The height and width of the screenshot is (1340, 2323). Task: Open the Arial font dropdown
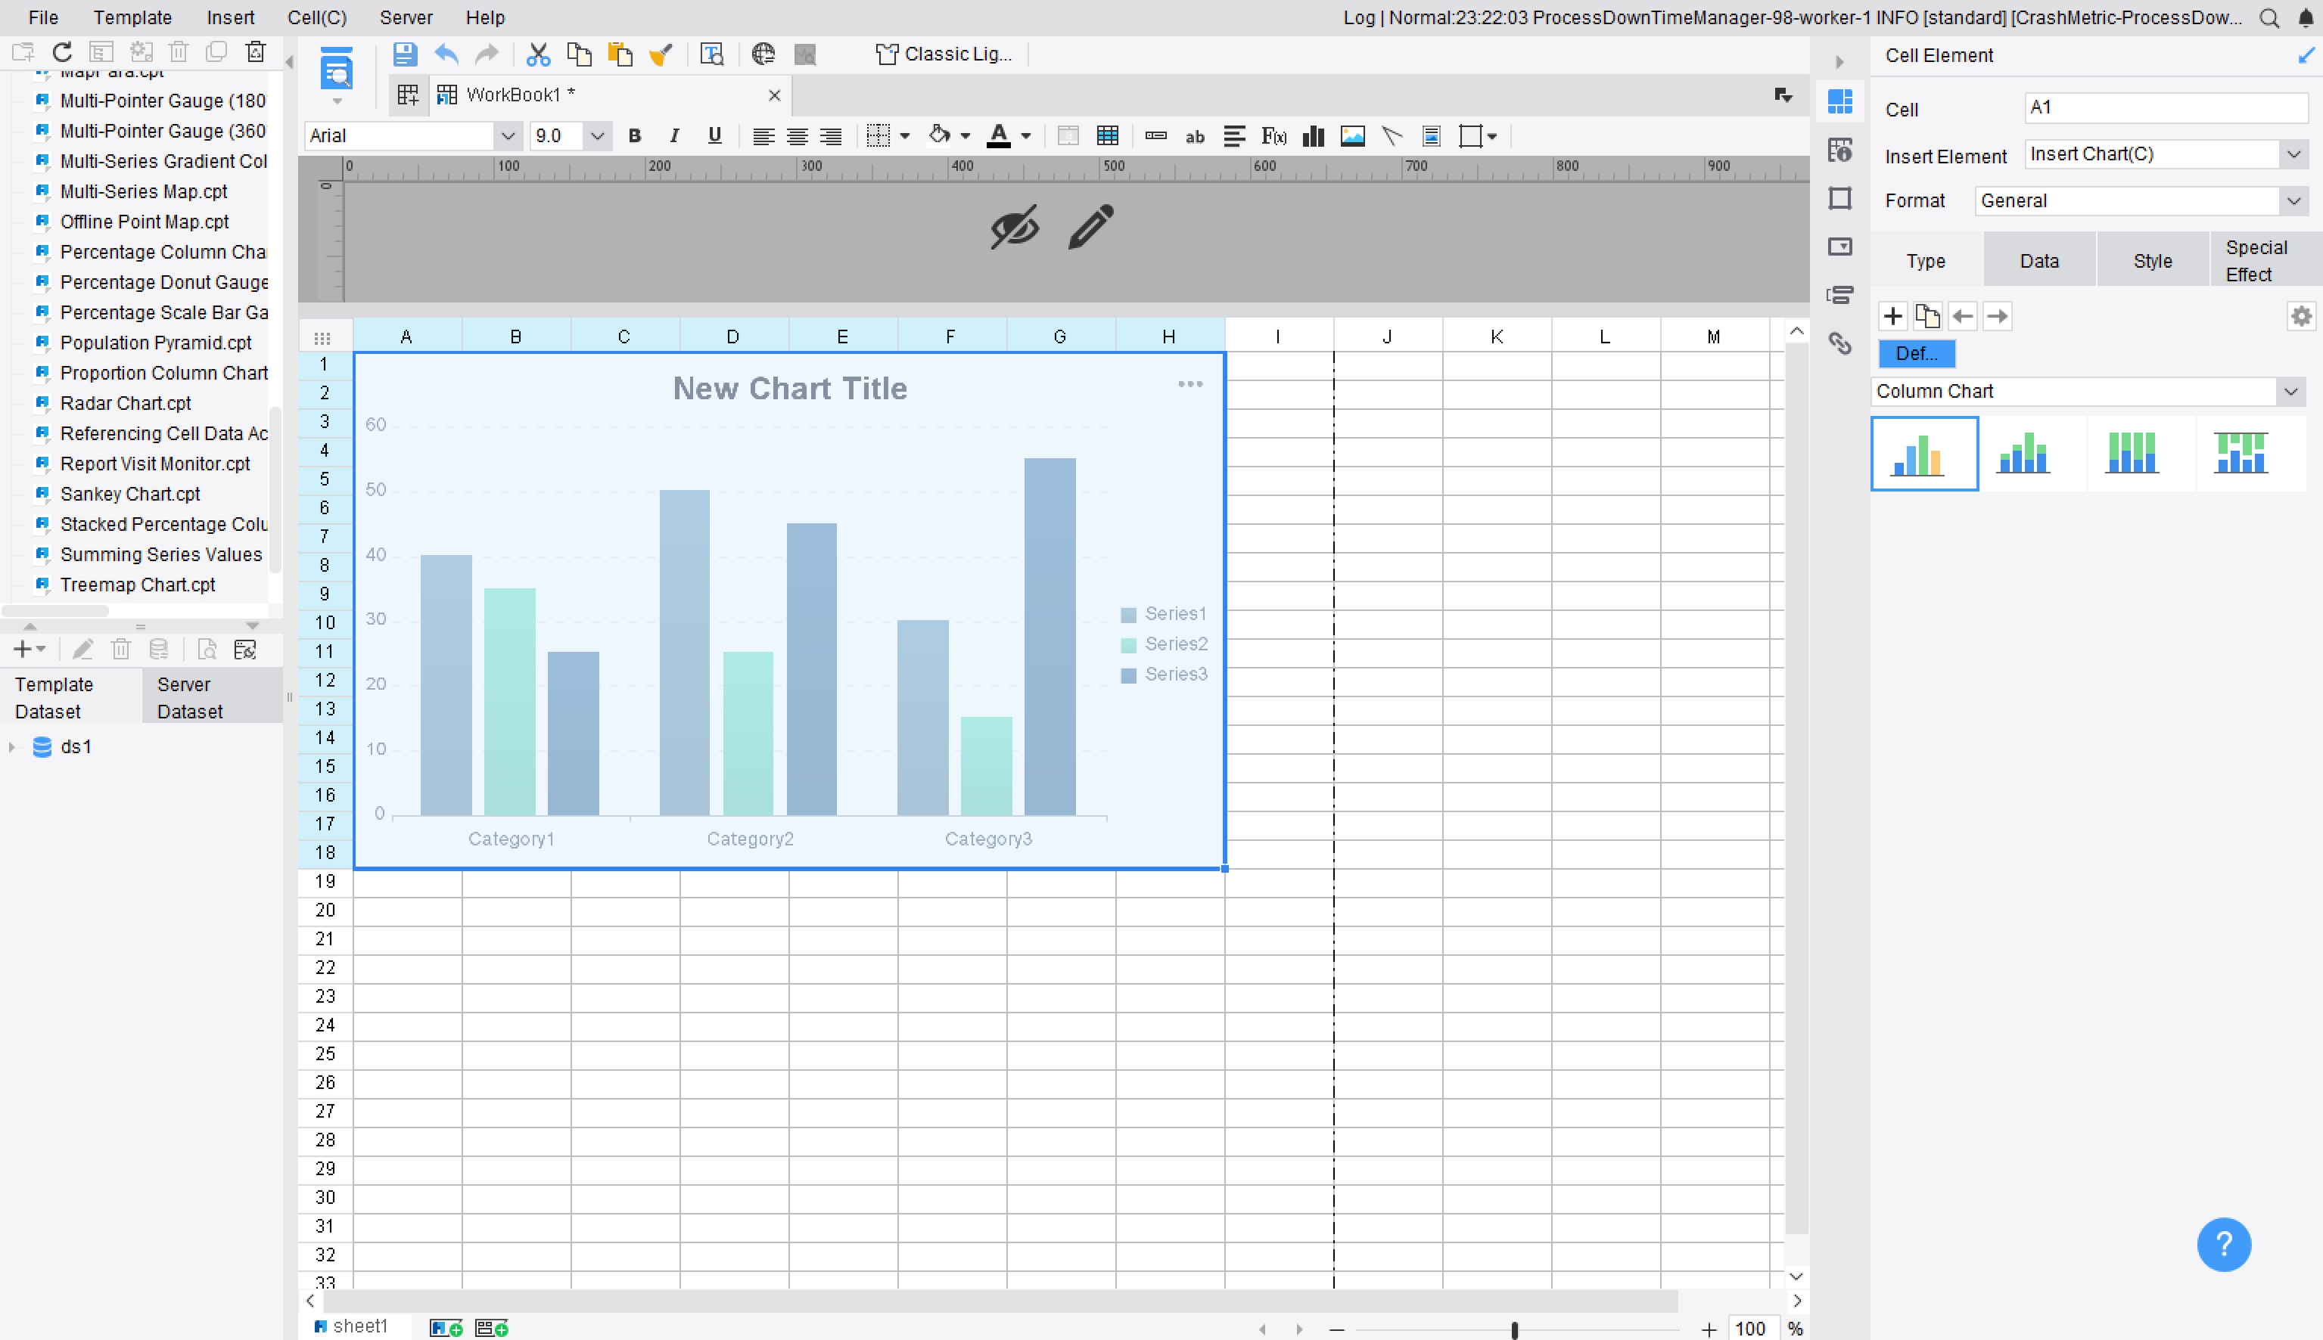[x=507, y=136]
